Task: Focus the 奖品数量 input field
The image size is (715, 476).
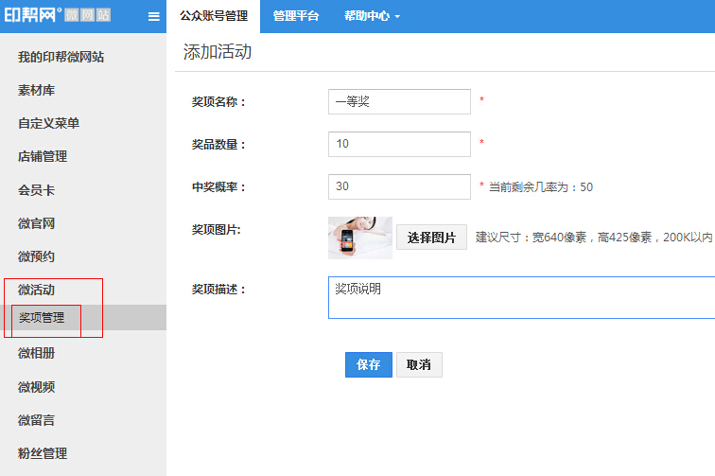Action: click(399, 144)
